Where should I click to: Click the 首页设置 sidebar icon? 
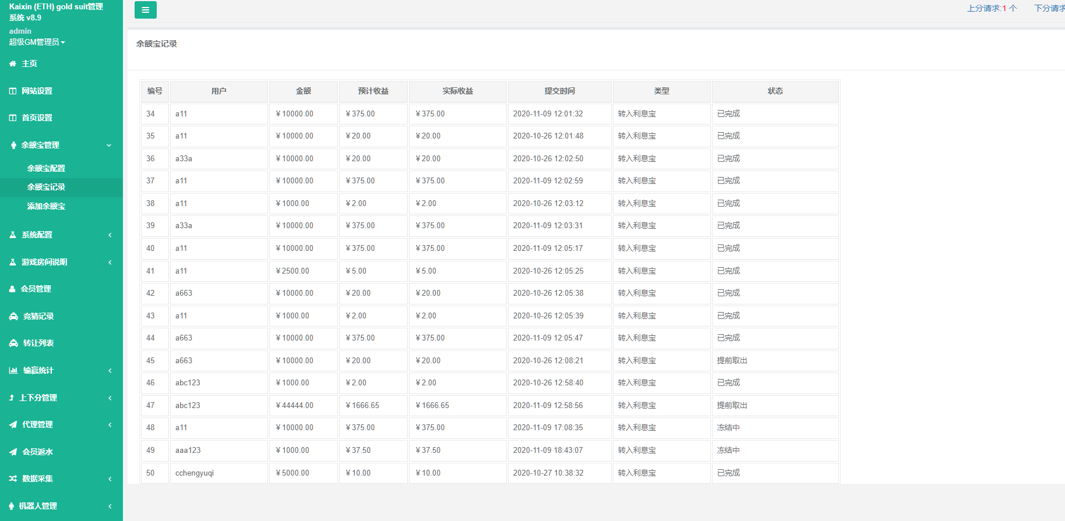[x=13, y=118]
